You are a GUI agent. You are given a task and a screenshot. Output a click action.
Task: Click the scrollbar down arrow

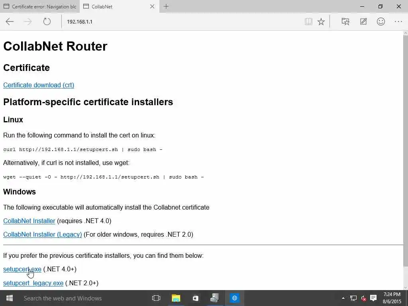pyautogui.click(x=405, y=288)
